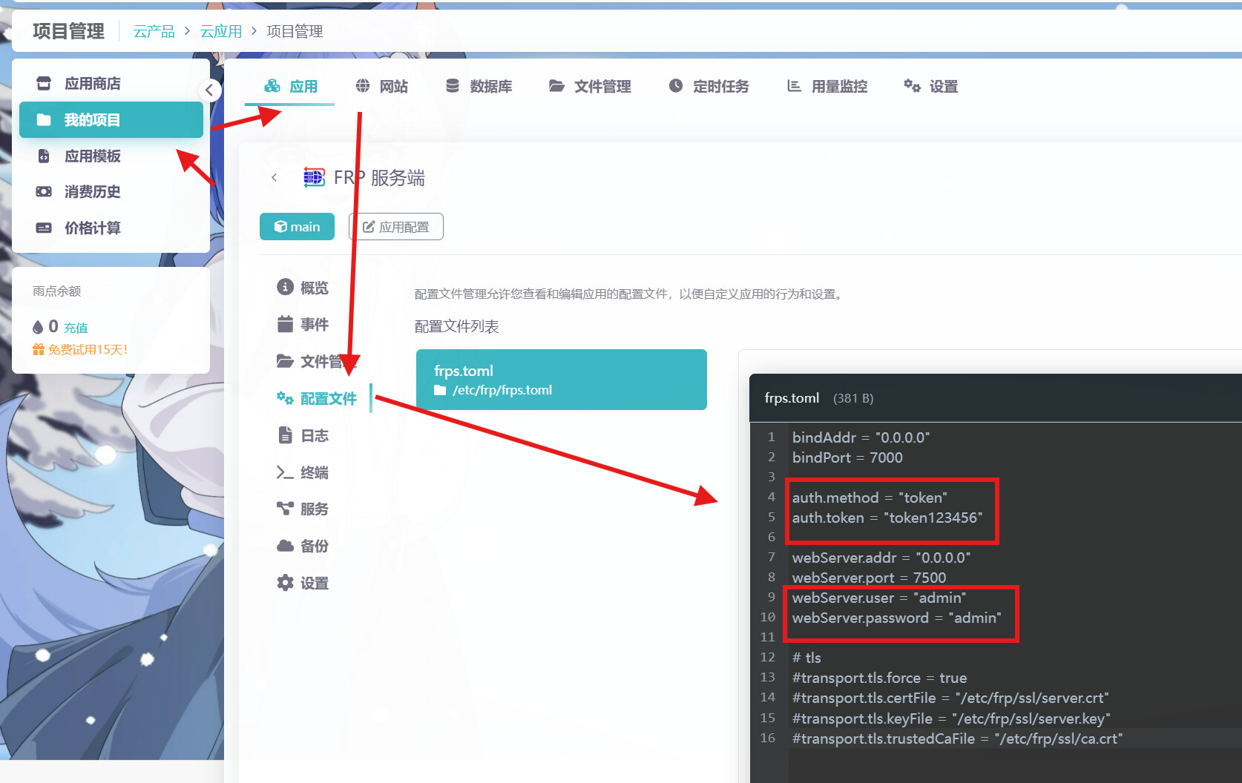The width and height of the screenshot is (1242, 783).
Task: Open 应用商店 in the sidebar
Action: tap(92, 84)
